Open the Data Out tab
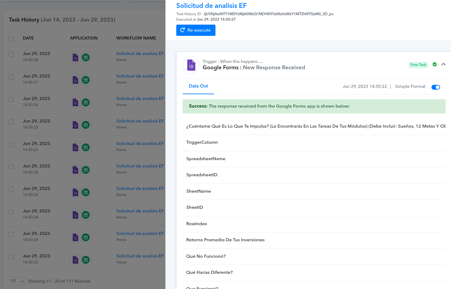The height and width of the screenshot is (289, 451). 198,86
